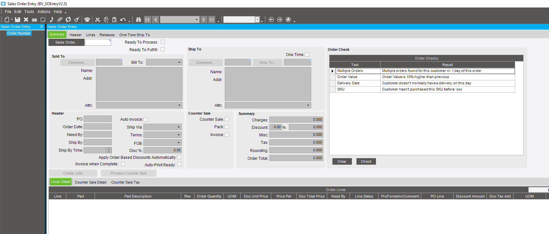Expand the FOB dropdown
Image resolution: width=549 pixels, height=234 pixels.
(x=179, y=143)
